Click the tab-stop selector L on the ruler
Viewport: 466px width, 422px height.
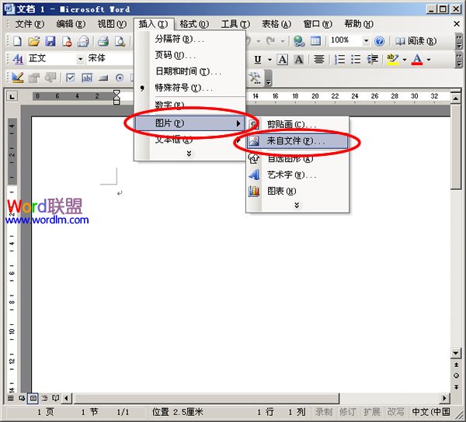click(12, 96)
